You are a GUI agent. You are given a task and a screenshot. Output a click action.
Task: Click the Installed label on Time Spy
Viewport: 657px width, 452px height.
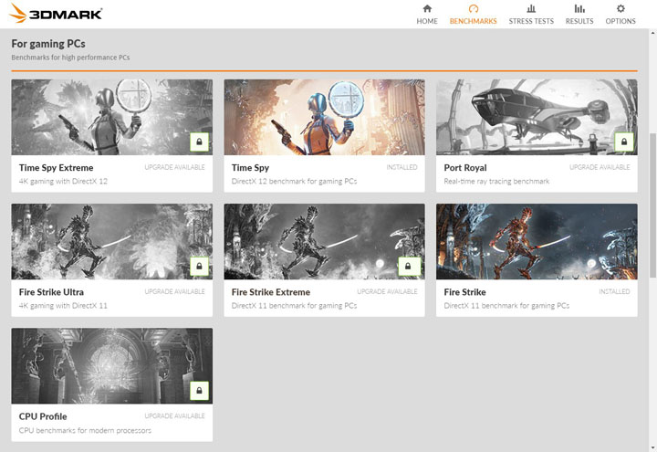401,167
